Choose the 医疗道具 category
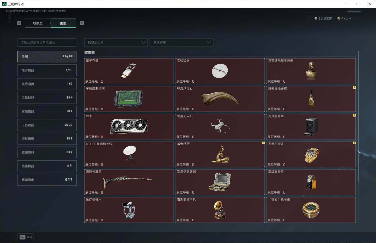376x243 pixels. (47, 84)
